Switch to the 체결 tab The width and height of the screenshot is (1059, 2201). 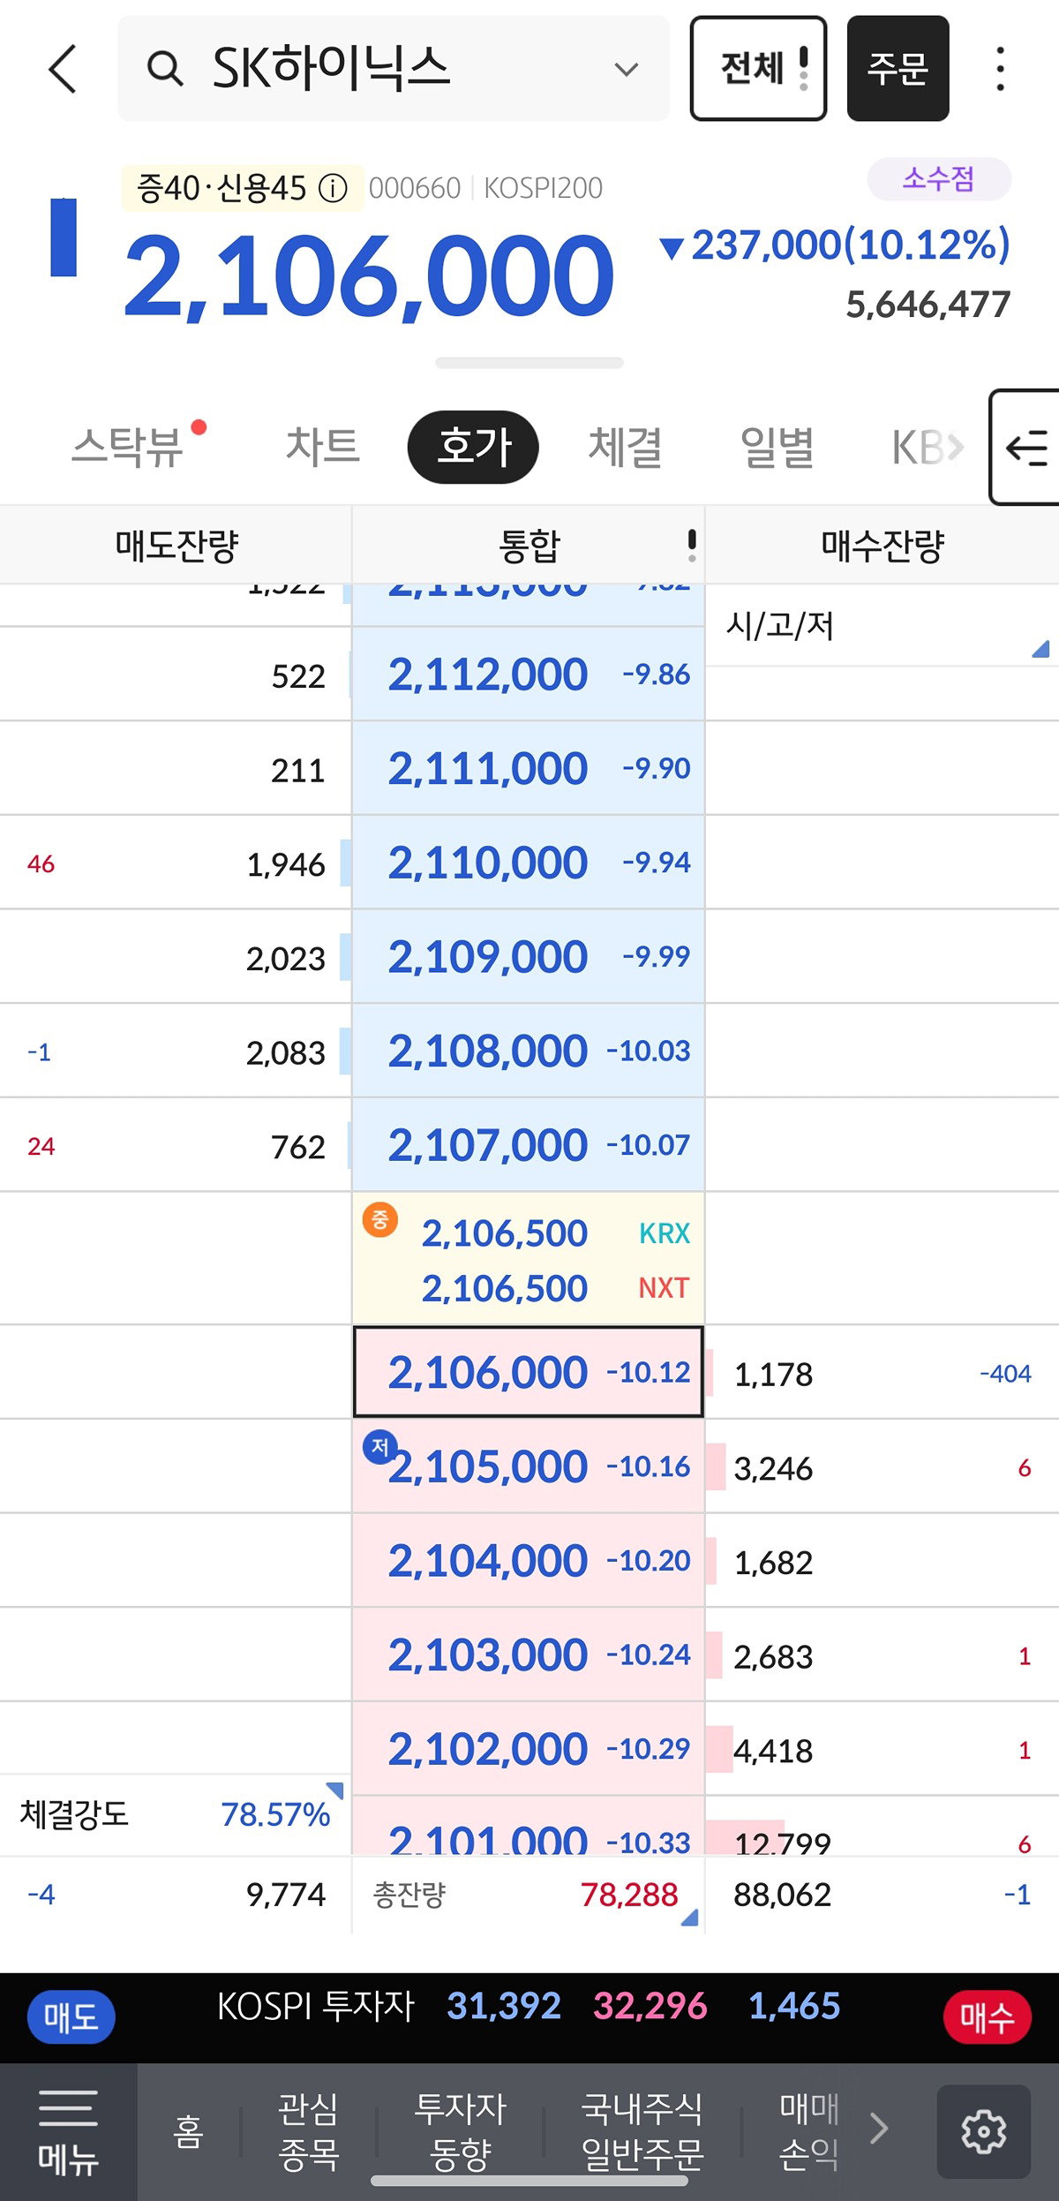click(x=626, y=447)
